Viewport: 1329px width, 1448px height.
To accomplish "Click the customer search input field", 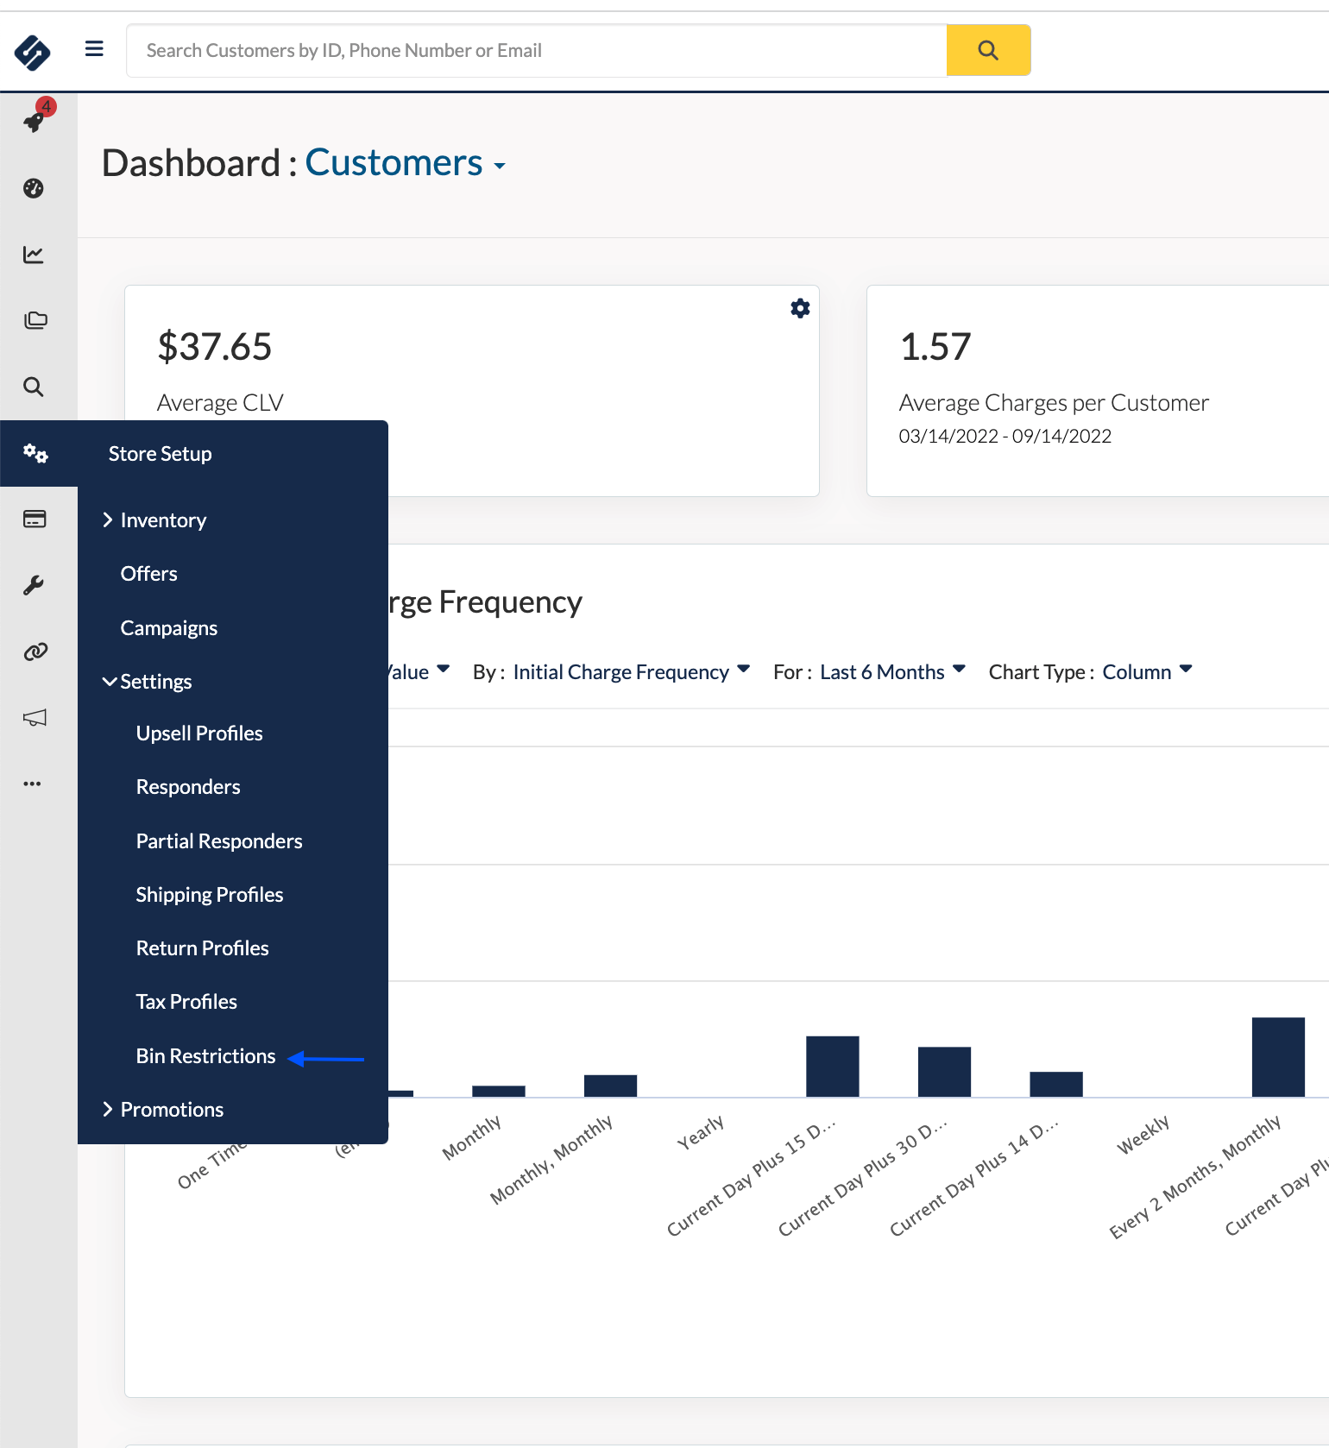I will (537, 51).
